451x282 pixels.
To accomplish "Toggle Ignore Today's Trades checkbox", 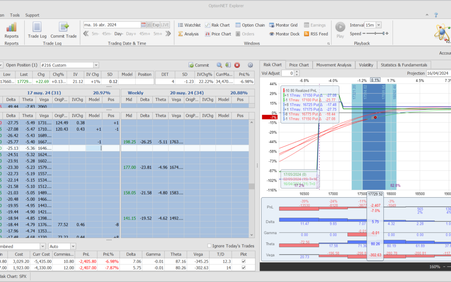I will 209,246.
